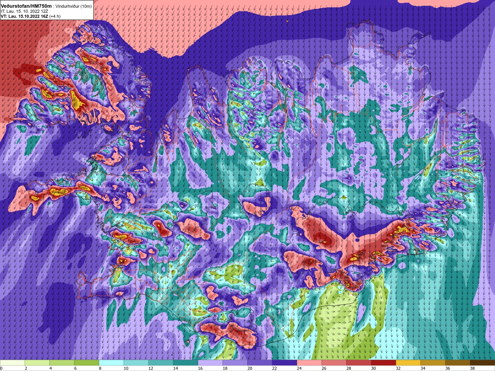Click the legend scale value 38
This screenshot has width=495, height=371.
471,368
